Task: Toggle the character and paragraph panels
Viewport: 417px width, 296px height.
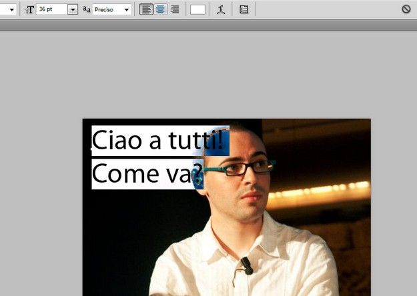Action: click(x=244, y=10)
